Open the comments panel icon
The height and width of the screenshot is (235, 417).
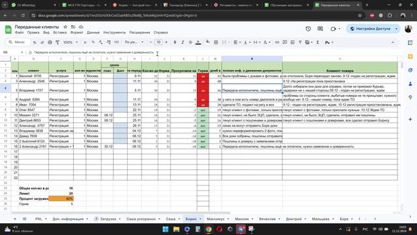tap(320, 29)
